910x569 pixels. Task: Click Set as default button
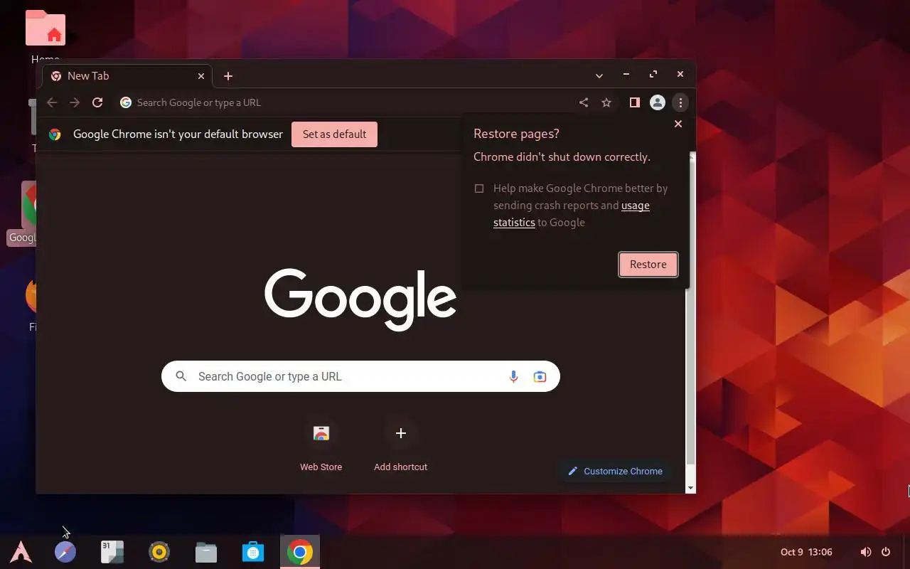point(334,134)
